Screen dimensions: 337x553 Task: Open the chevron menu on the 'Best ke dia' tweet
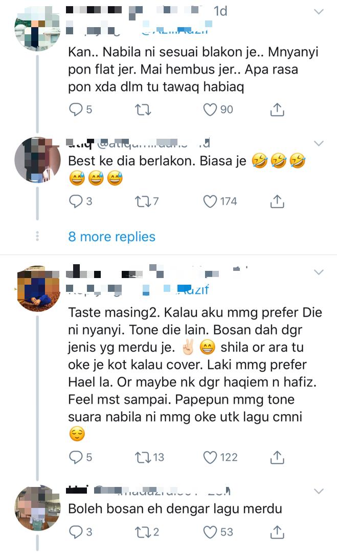[318, 143]
